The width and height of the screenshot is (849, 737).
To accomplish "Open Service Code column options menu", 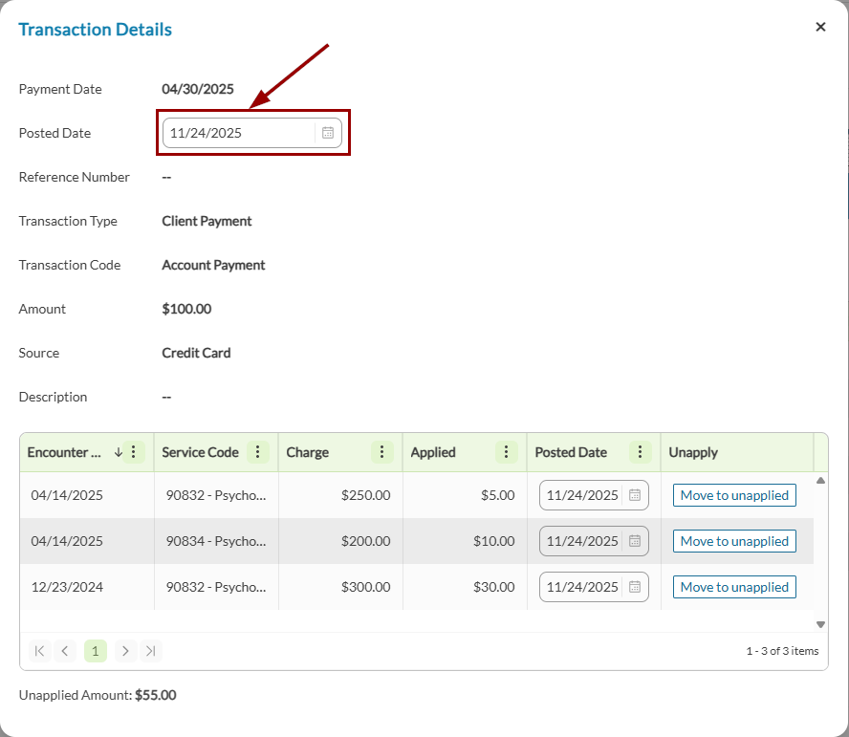I will point(257,452).
